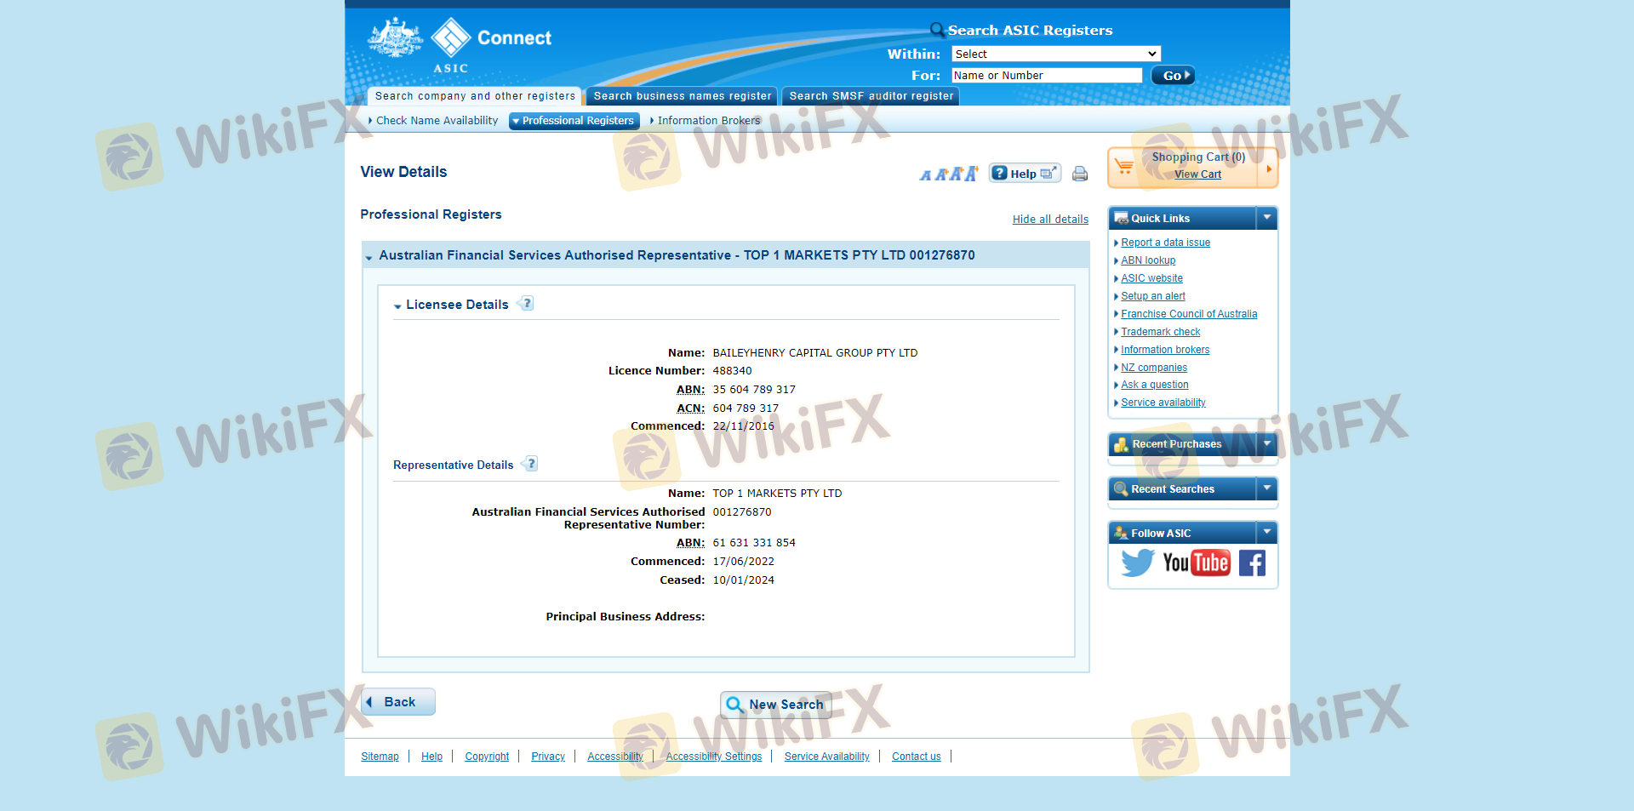Expand the Recent Purchases panel

(x=1266, y=443)
